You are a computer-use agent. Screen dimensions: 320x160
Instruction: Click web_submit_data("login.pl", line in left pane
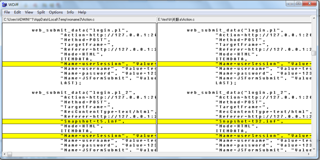(x=80, y=30)
